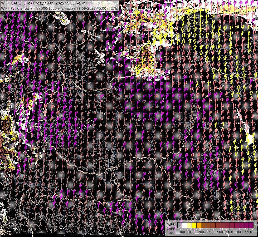Click the hatched gray swatch at legend start
Viewport: 258px width, 237px height.
tap(180, 225)
